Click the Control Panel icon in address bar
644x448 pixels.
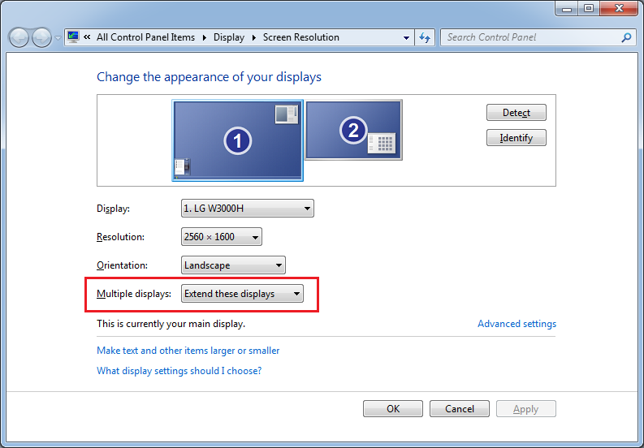(73, 37)
